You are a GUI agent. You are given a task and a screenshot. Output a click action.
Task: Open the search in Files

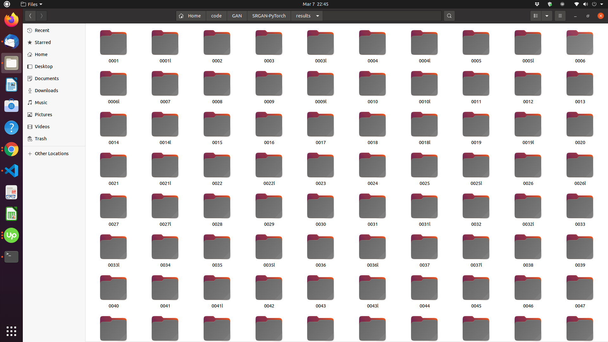click(449, 16)
